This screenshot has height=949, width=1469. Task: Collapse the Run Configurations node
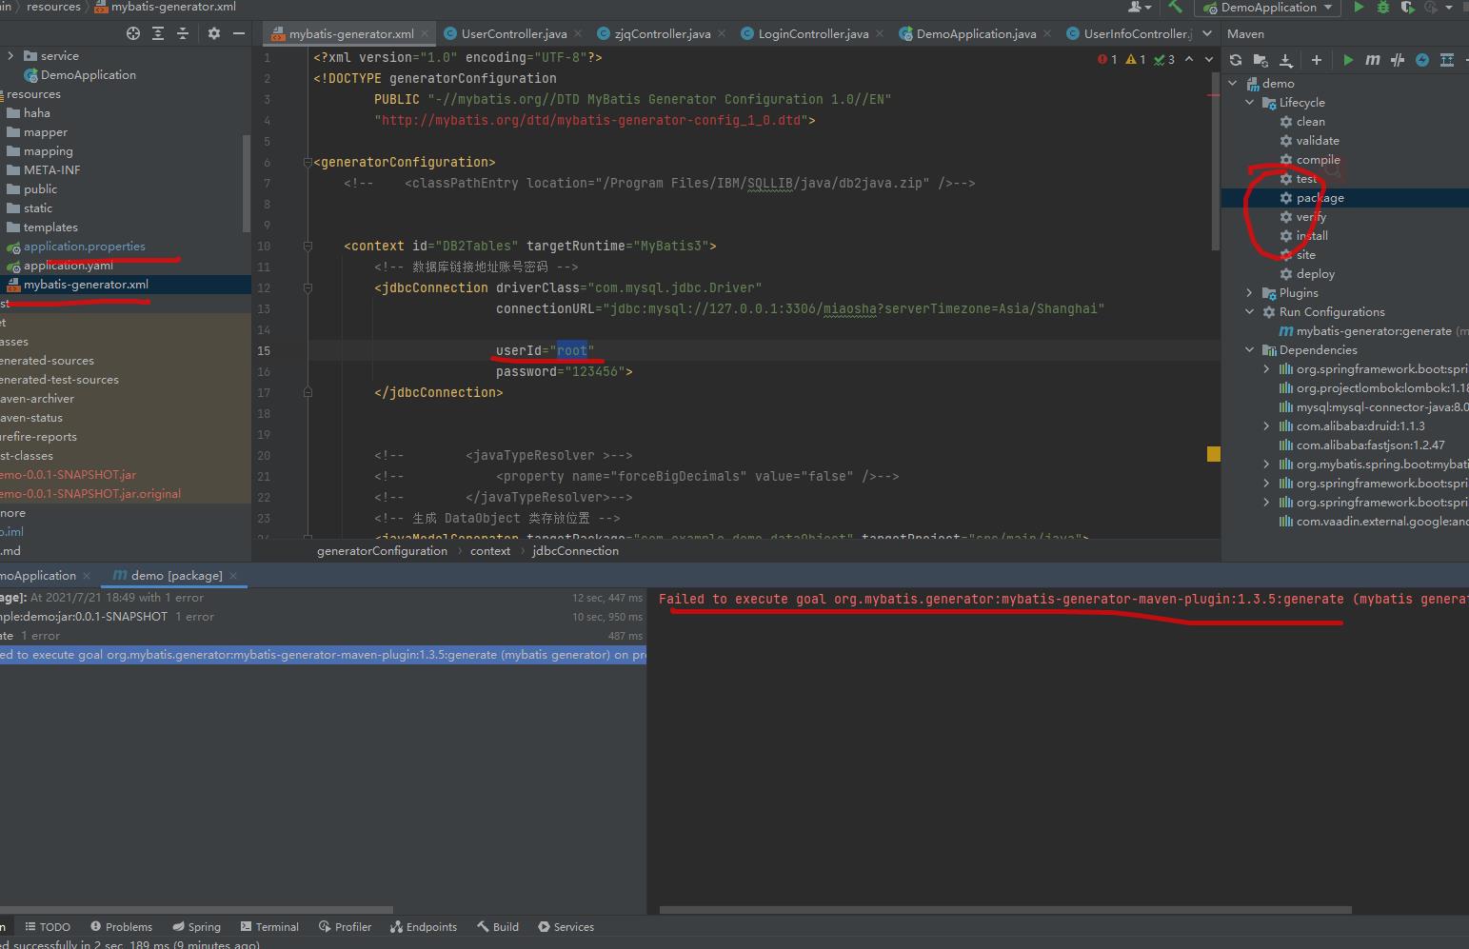point(1250,312)
